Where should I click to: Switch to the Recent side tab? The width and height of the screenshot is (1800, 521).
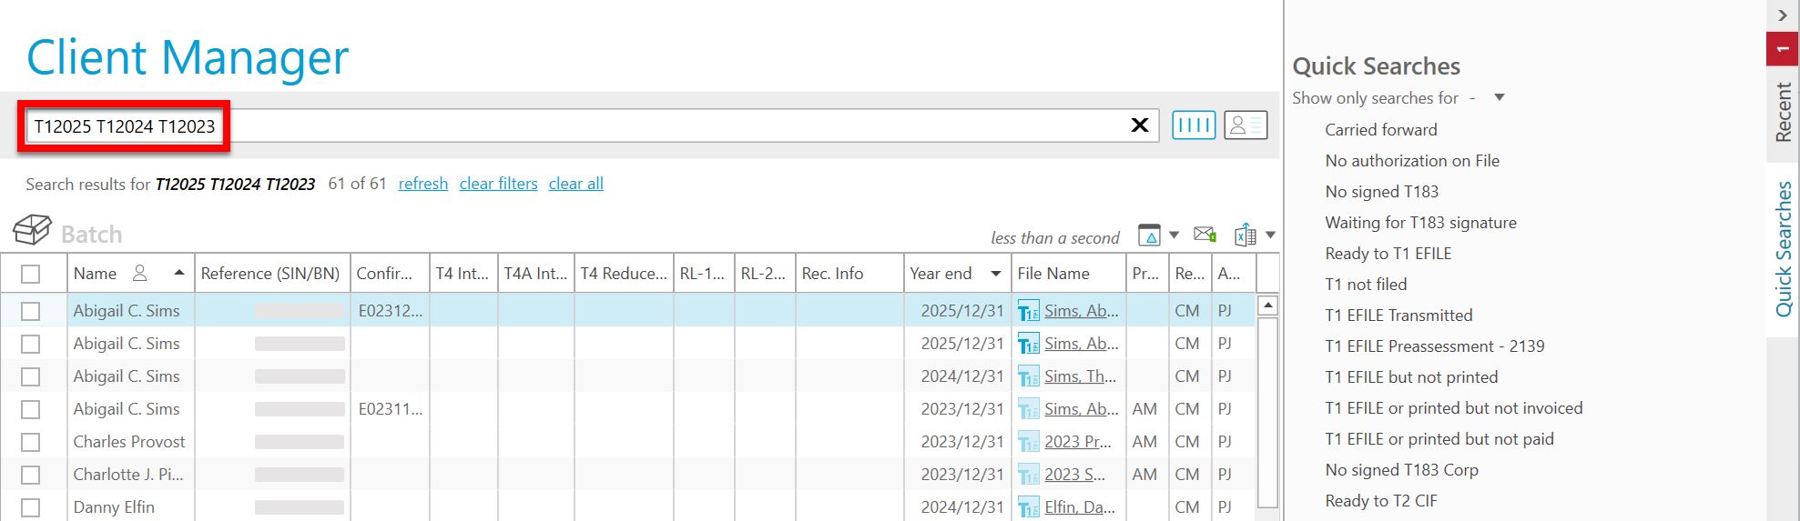[x=1783, y=112]
